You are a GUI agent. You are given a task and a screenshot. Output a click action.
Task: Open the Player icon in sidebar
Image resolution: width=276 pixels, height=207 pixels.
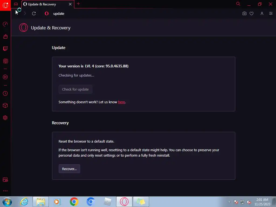click(x=5, y=77)
